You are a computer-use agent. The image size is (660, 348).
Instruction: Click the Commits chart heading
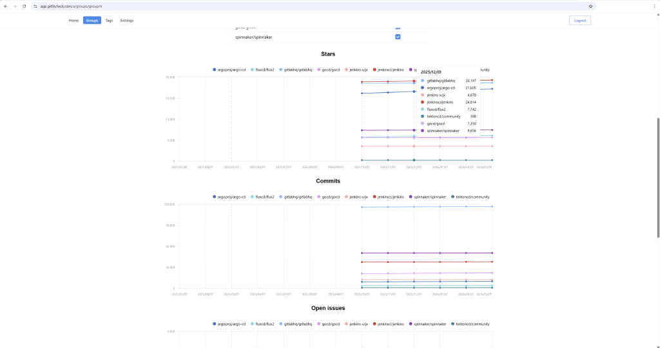pos(328,181)
